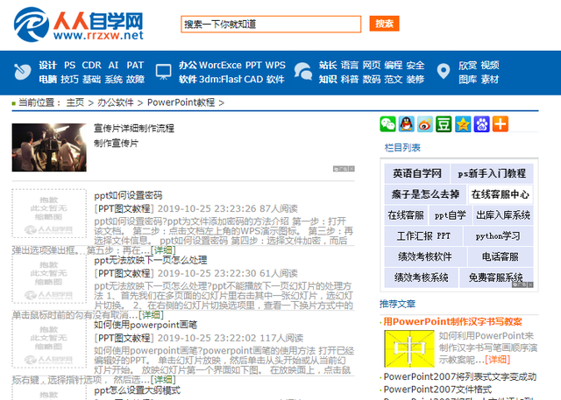561x400 pixels.
Task: Open the article ppt怎么设置大纲模式
Action: click(138, 390)
